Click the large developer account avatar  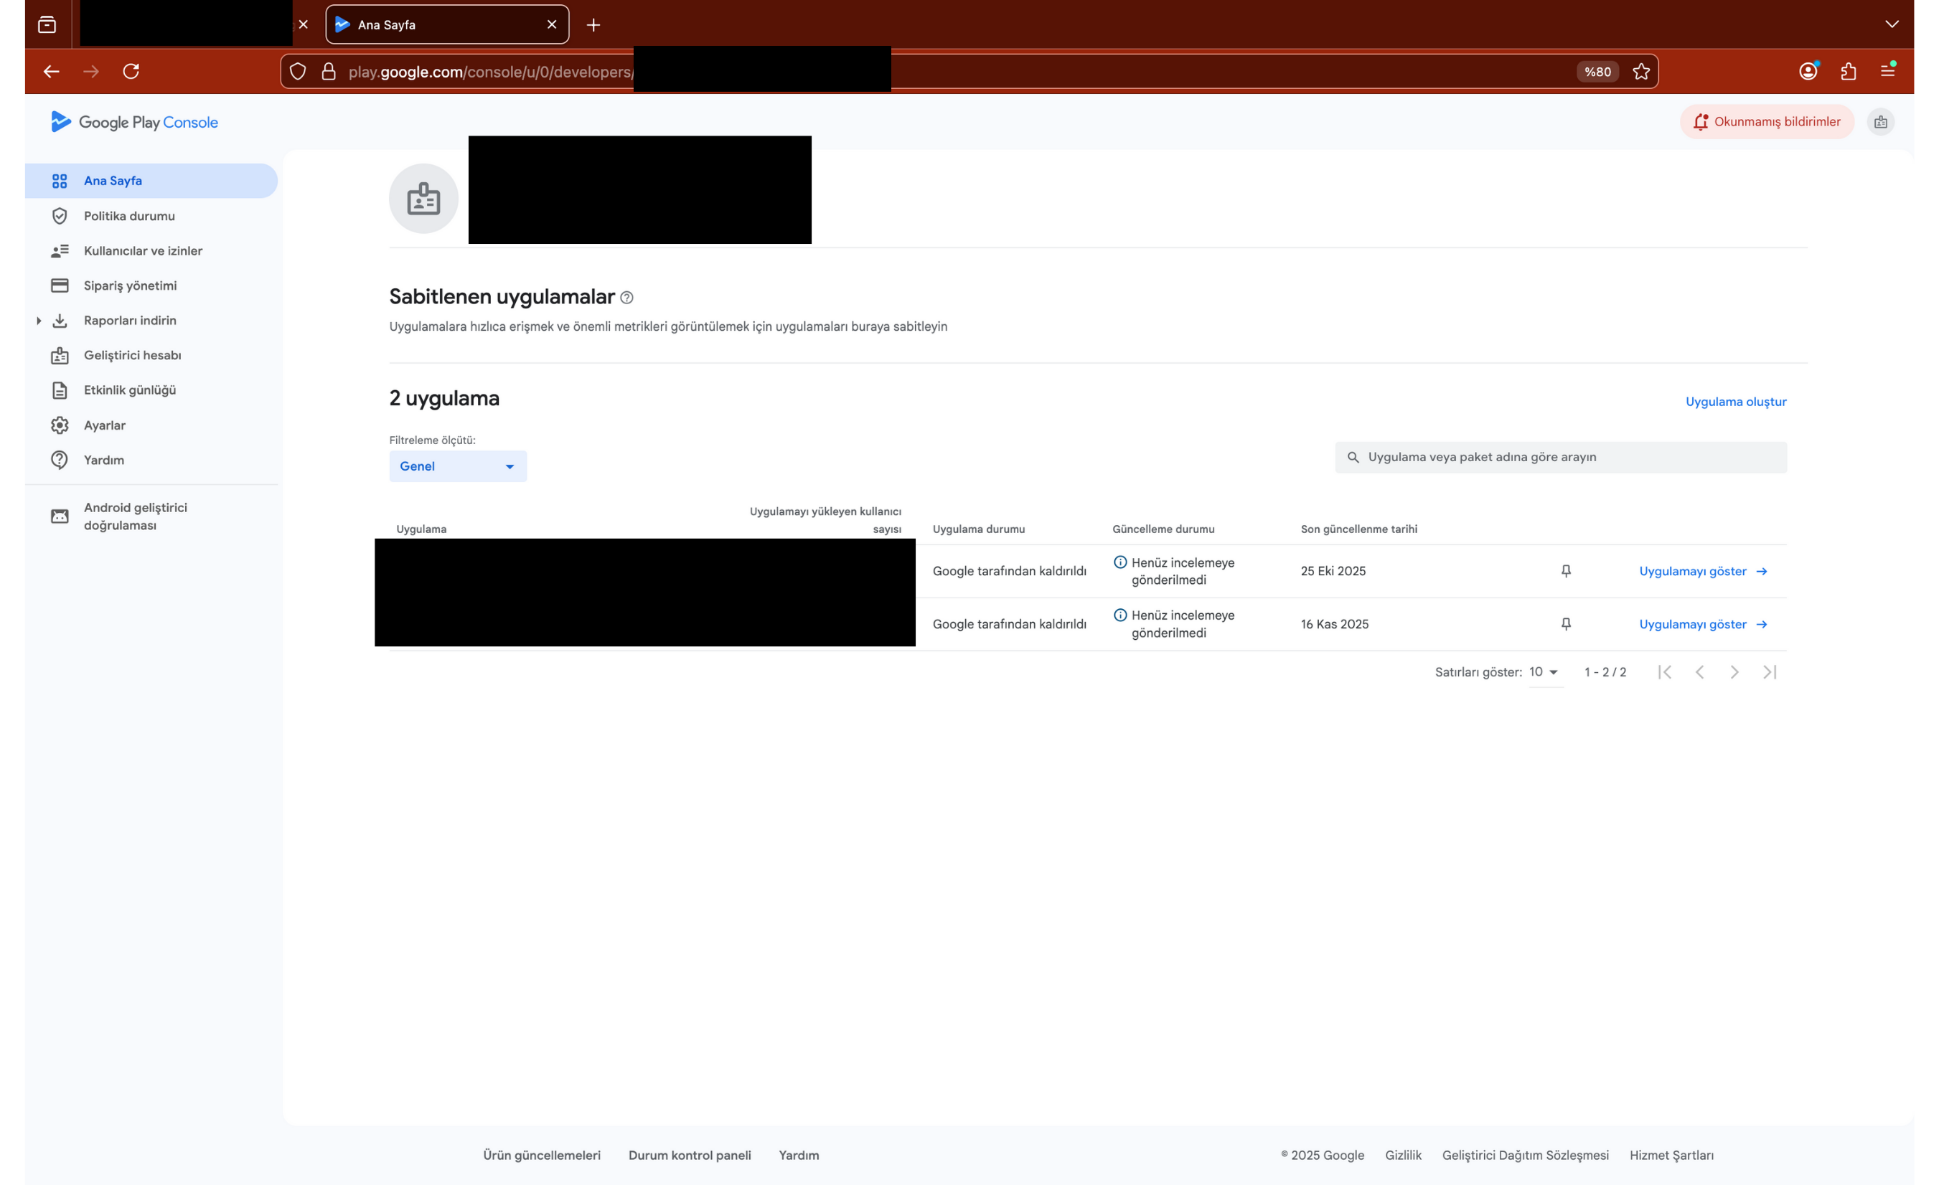[x=423, y=198]
